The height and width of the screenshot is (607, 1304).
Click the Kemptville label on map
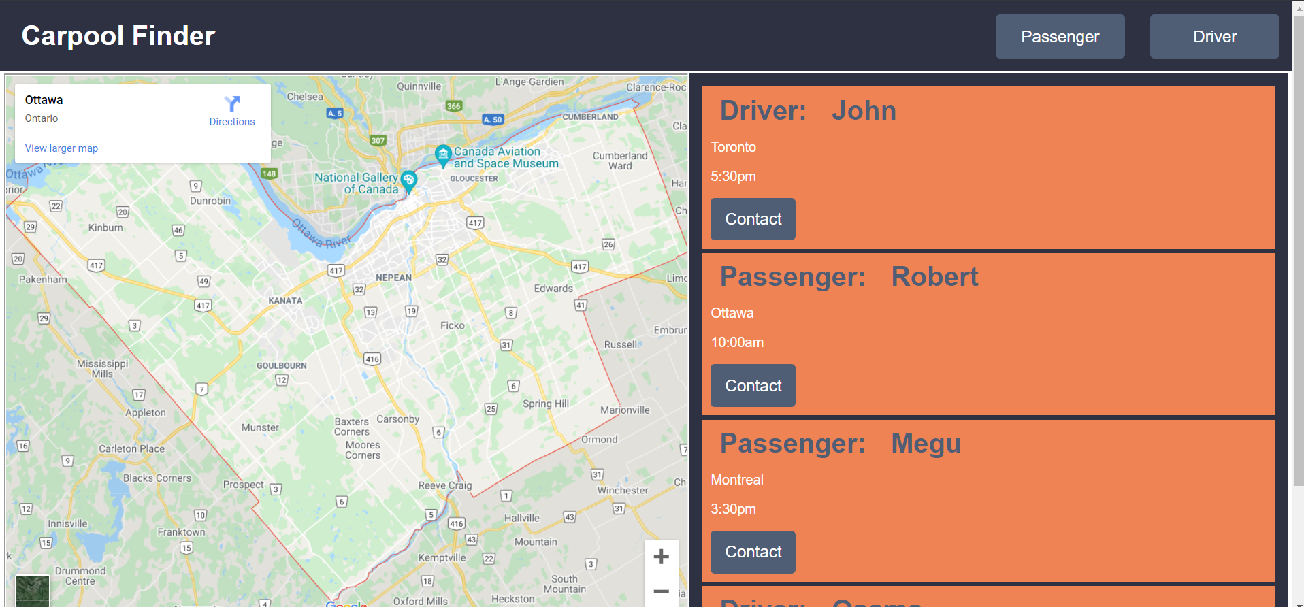coord(442,557)
